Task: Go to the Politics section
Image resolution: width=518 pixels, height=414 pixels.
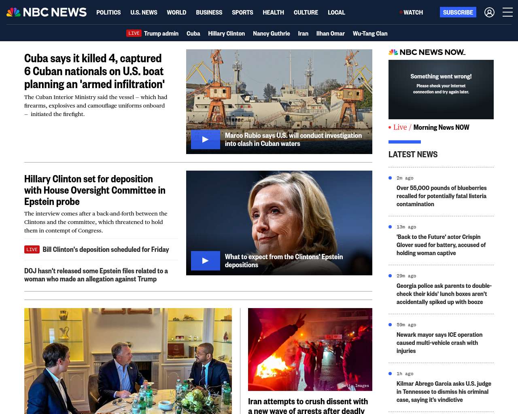Action: [x=108, y=13]
